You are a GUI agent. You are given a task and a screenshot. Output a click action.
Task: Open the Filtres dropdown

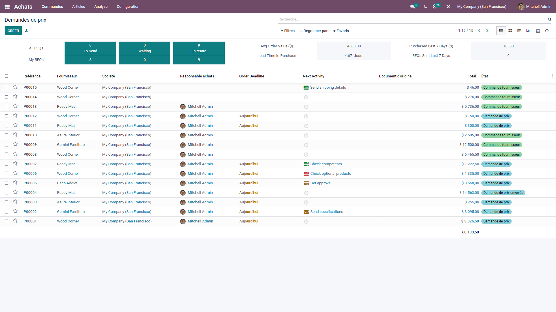pyautogui.click(x=288, y=31)
